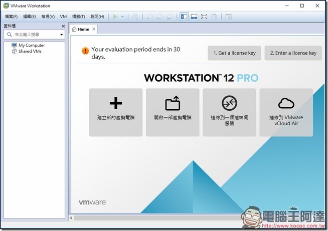Image resolution: width=328 pixels, height=231 pixels.
Task: Click the console view toolbar icon
Action: coord(228,17)
